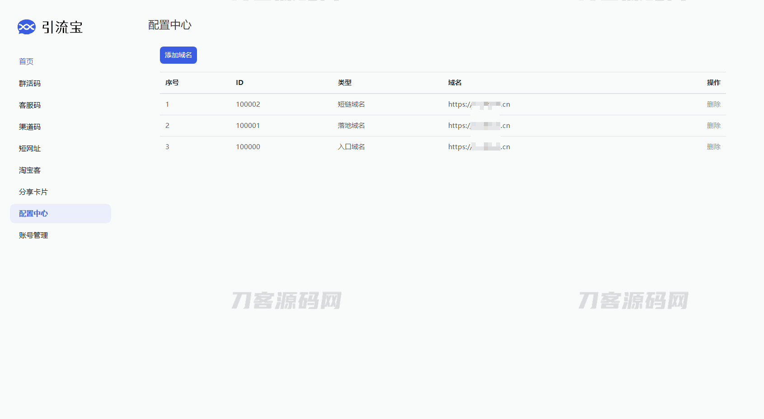
Task: Select 分享卡片 from the sidebar
Action: tap(33, 192)
